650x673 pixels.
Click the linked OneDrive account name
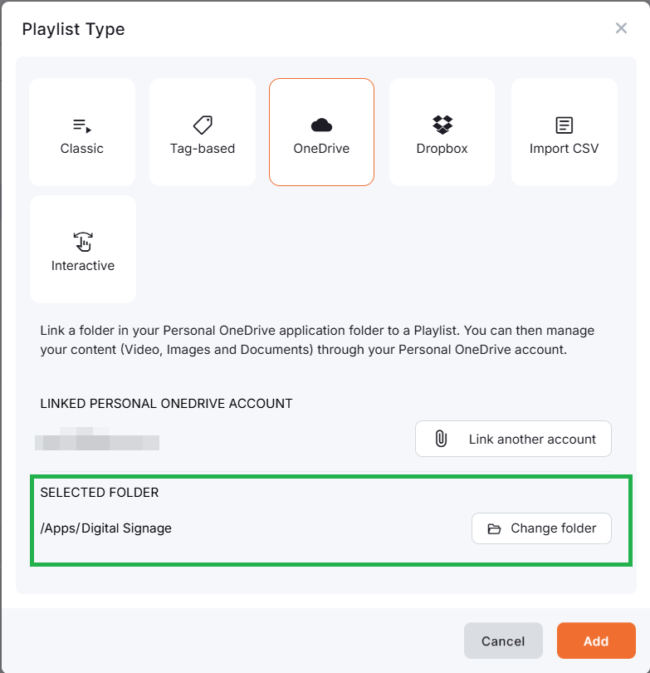[97, 441]
